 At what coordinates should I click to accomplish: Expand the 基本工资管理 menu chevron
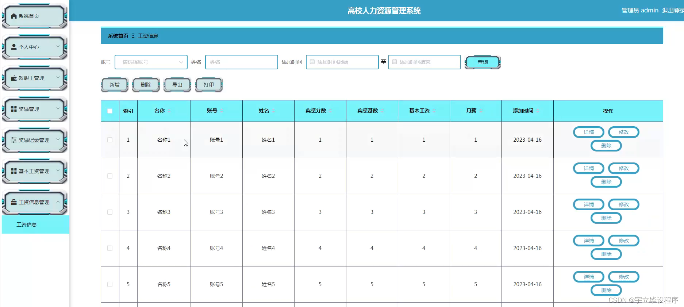(58, 171)
